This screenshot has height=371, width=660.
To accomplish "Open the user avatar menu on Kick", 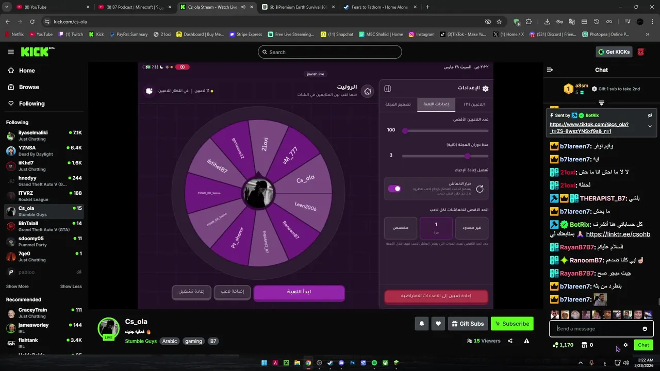I will (x=641, y=52).
